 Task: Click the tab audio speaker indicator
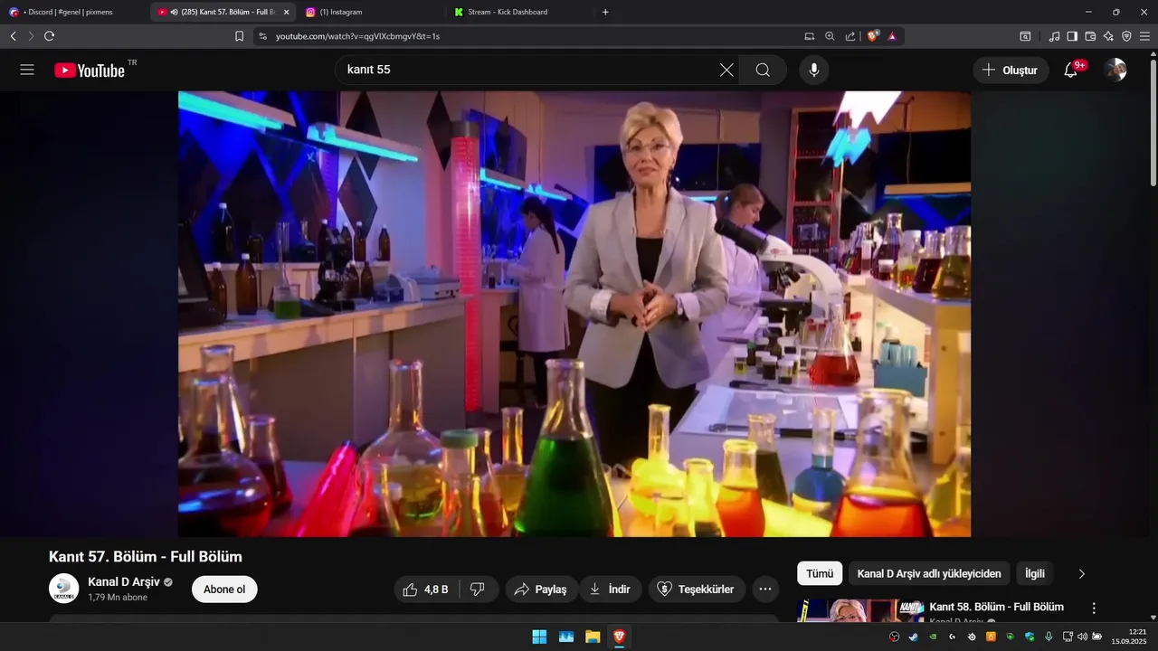pos(174,12)
